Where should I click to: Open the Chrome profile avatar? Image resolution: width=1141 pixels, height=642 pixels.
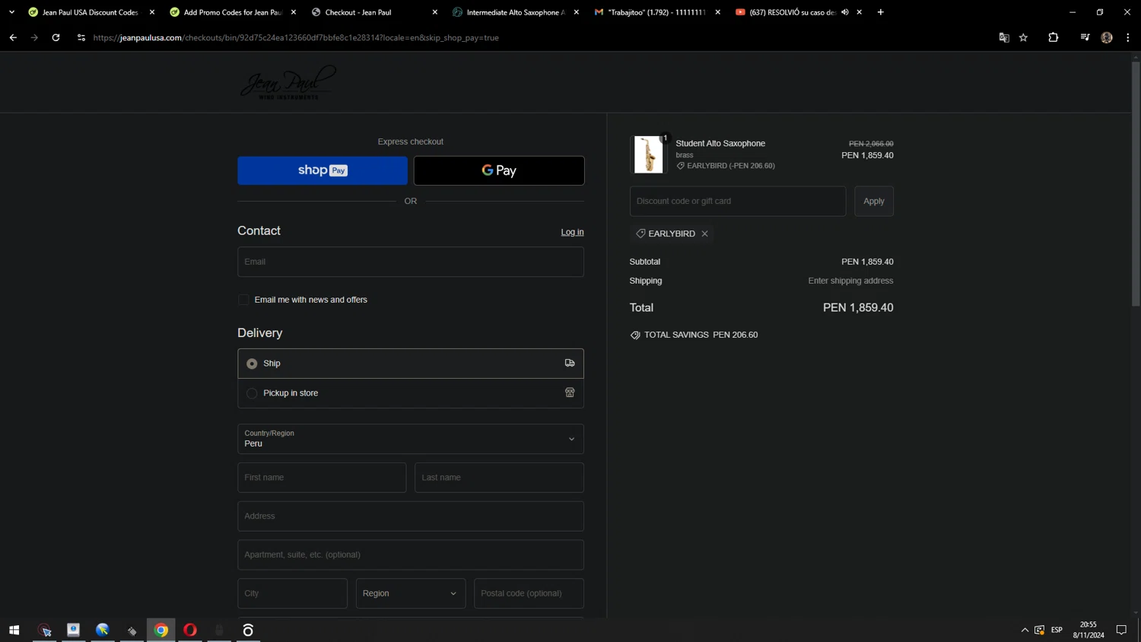(1107, 37)
